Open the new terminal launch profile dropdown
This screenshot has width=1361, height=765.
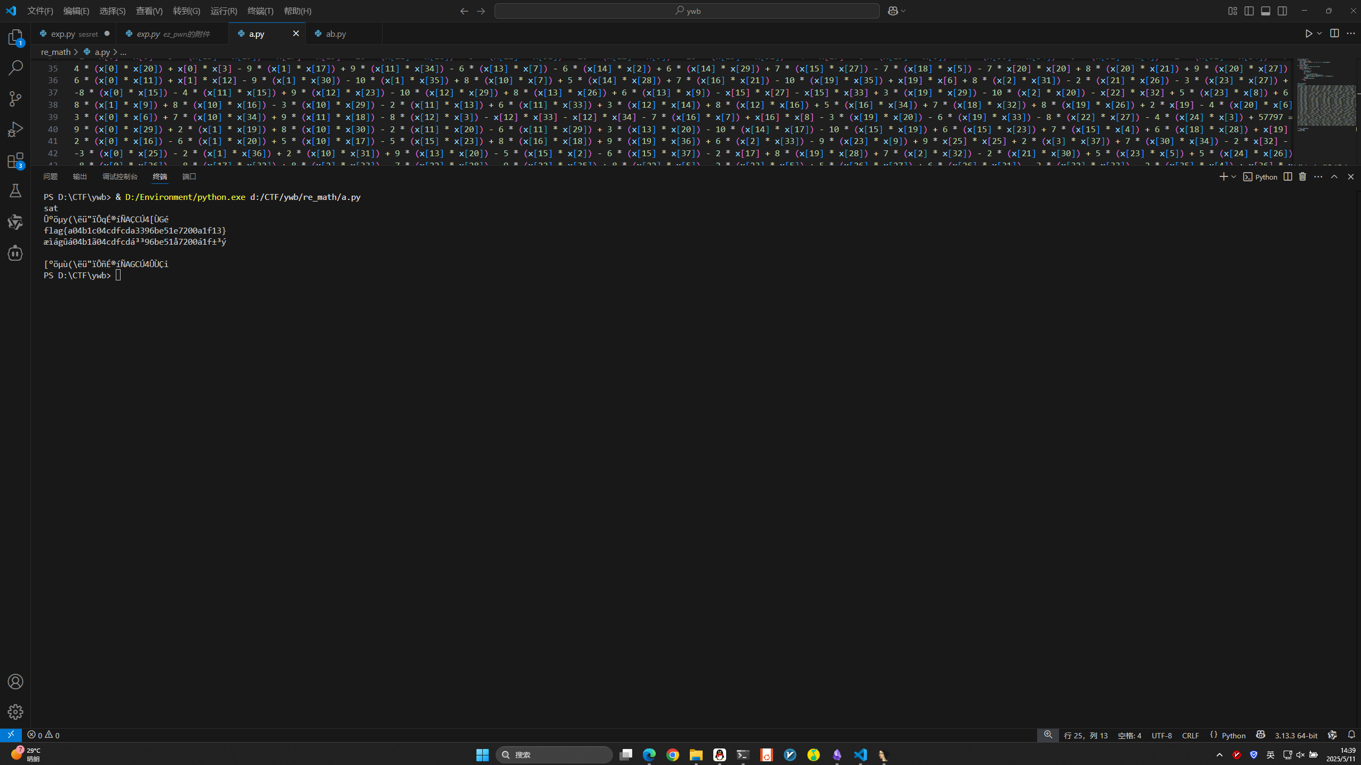1233,176
